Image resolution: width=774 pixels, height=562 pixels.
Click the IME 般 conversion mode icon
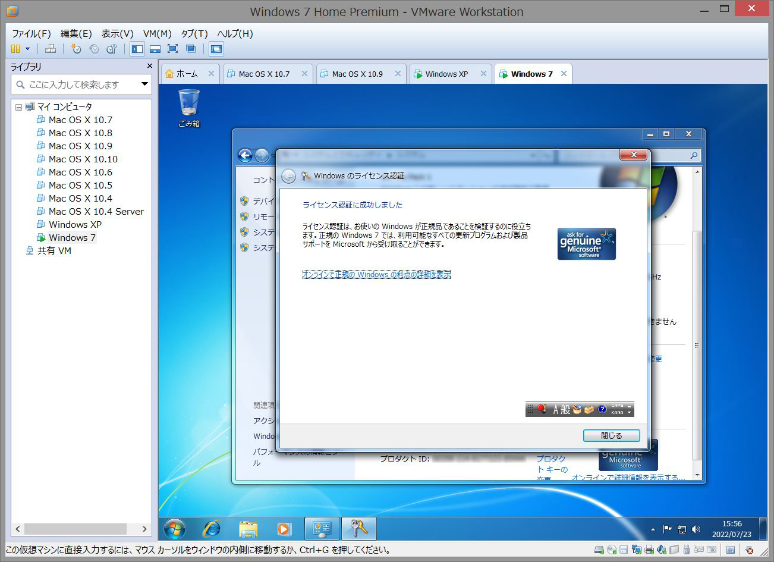[565, 409]
